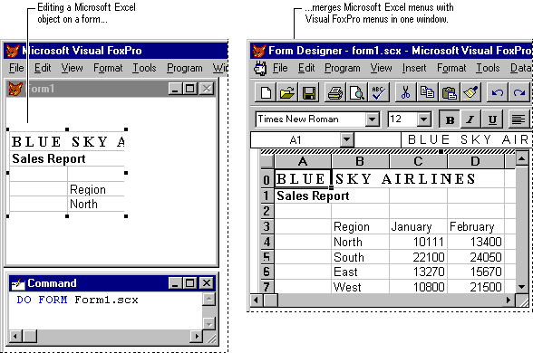This screenshot has height=353, width=533.
Task: Toggle Italic formatting button
Action: coord(470,119)
